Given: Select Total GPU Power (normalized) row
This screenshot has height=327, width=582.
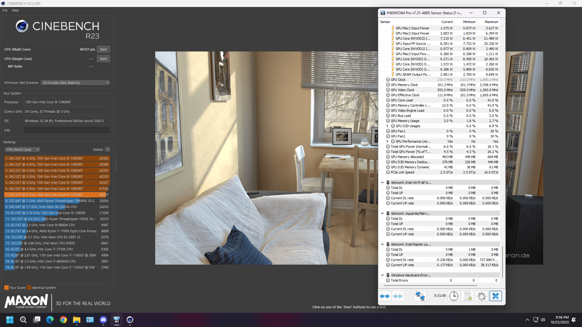Looking at the screenshot, I should 439,147.
